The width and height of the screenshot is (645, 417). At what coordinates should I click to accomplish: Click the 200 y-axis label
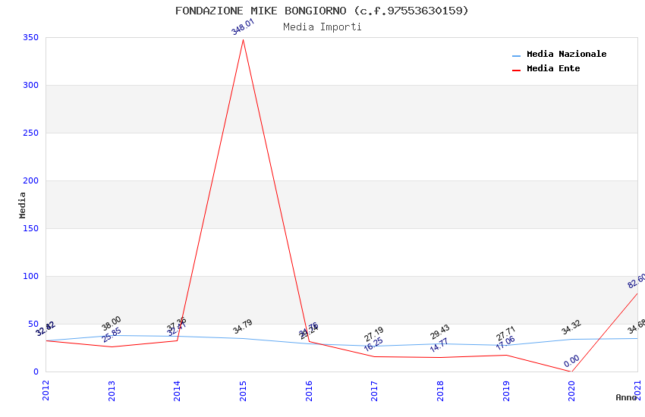(30, 180)
